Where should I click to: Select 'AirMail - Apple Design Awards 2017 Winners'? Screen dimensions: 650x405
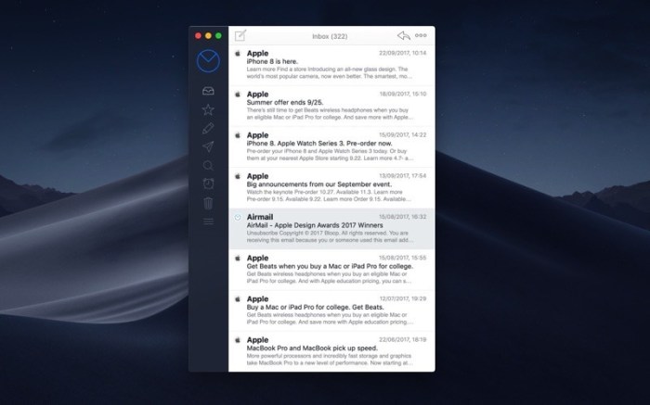tap(331, 229)
